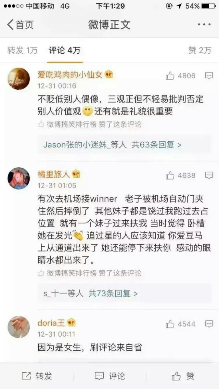Expand 共73条回复 replies thread

(x=113, y=294)
